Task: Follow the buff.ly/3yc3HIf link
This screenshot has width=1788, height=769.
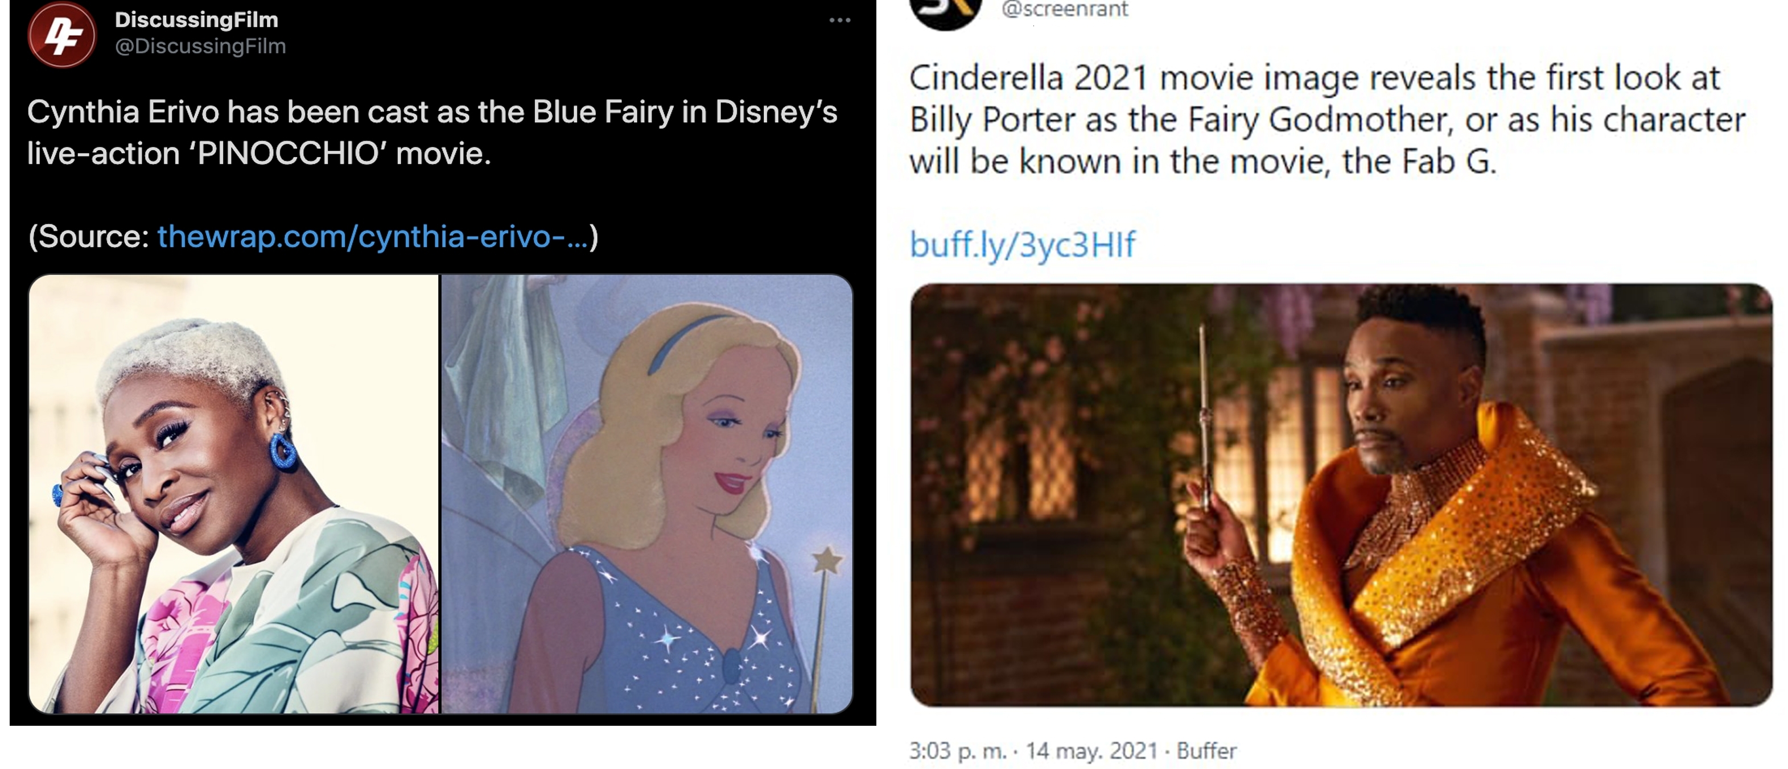Action: coord(1023,245)
